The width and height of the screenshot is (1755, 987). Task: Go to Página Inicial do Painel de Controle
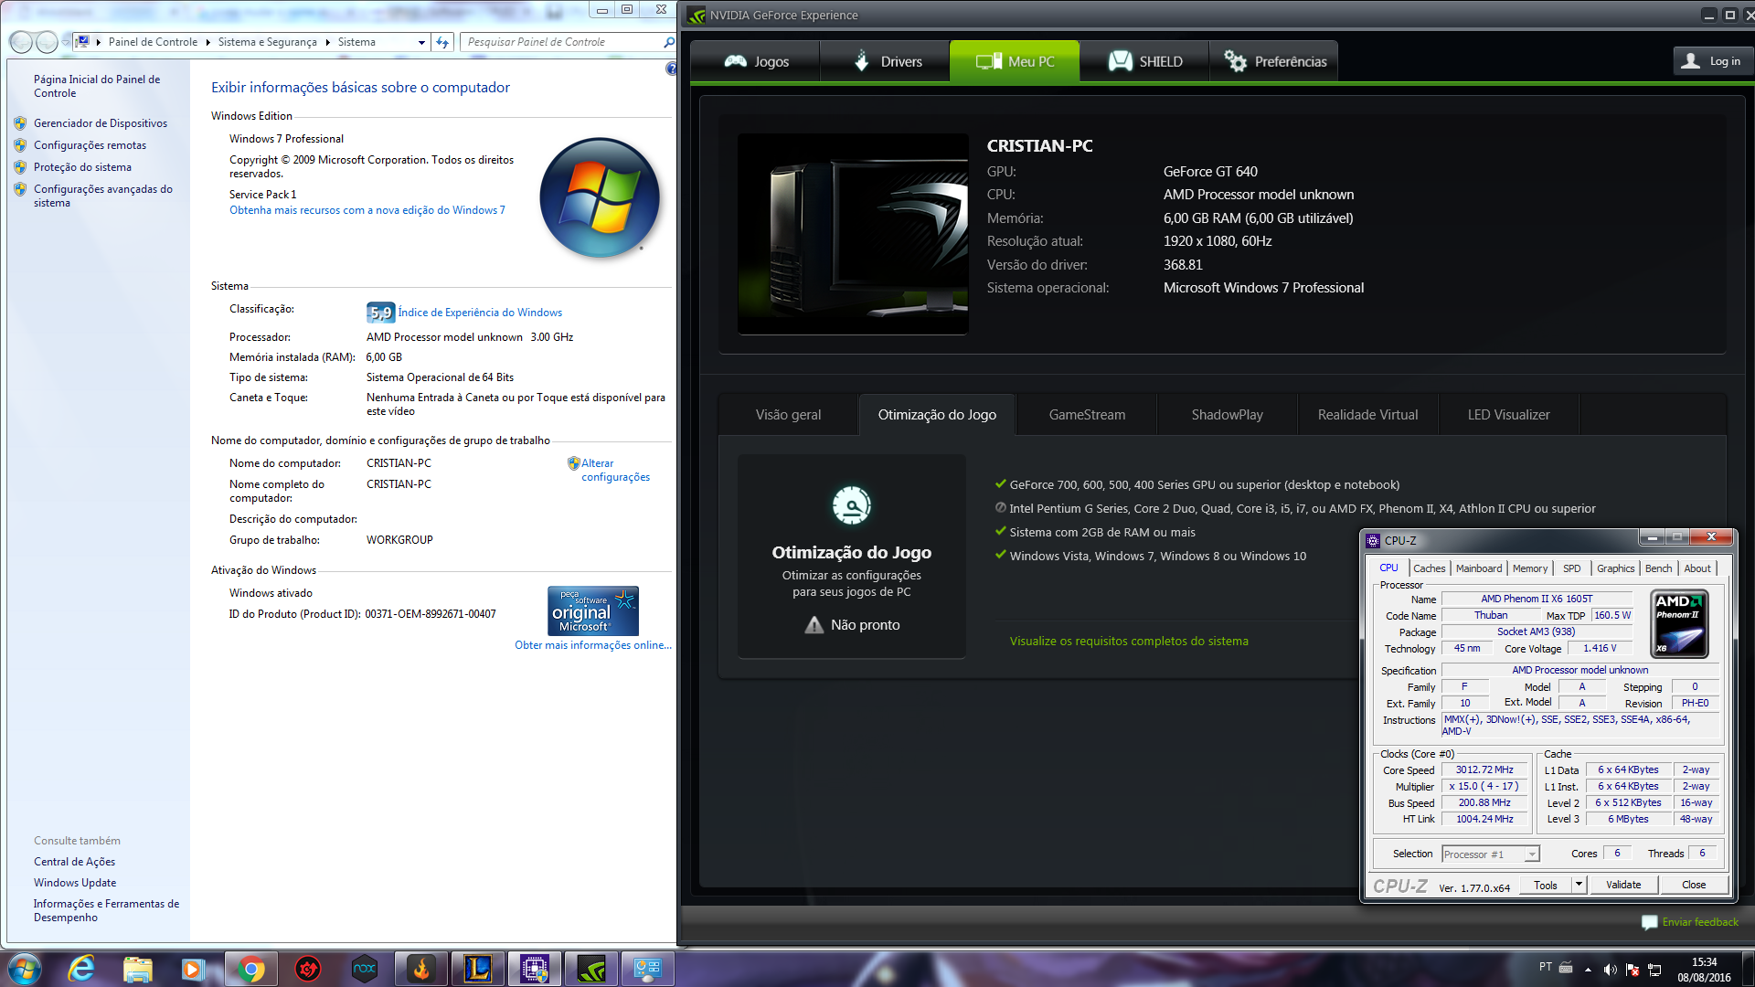click(97, 86)
